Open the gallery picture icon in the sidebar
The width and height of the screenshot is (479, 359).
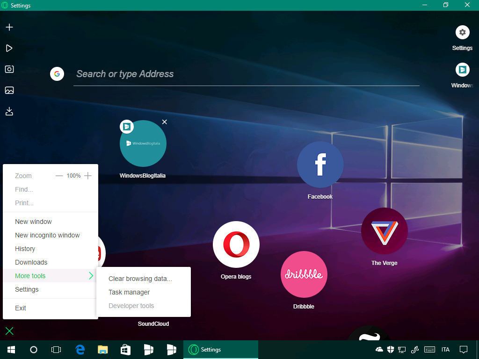[9, 90]
